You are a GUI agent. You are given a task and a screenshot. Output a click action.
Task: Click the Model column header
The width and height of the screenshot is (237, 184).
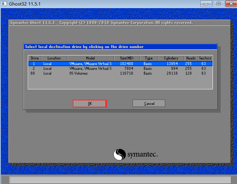pos(90,58)
